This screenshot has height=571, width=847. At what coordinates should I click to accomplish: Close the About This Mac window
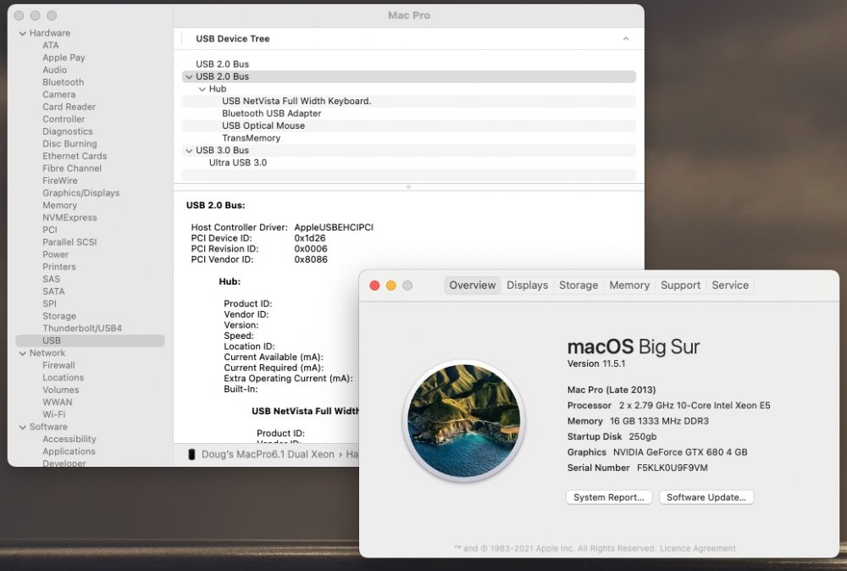pos(374,285)
